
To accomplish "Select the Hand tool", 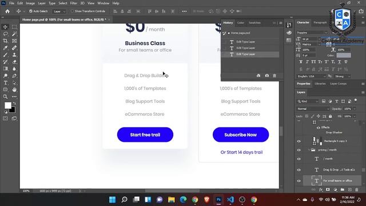I will tap(14, 90).
